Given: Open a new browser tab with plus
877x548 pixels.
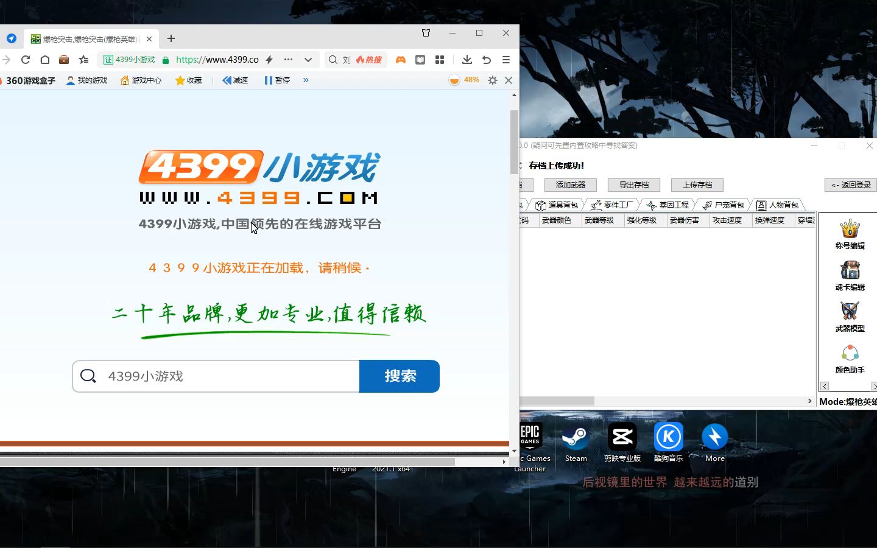Looking at the screenshot, I should pos(171,38).
